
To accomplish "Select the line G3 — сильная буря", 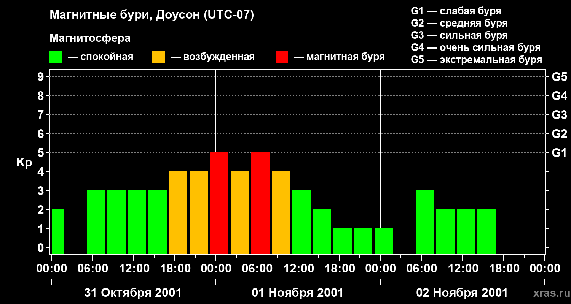I will point(459,35).
